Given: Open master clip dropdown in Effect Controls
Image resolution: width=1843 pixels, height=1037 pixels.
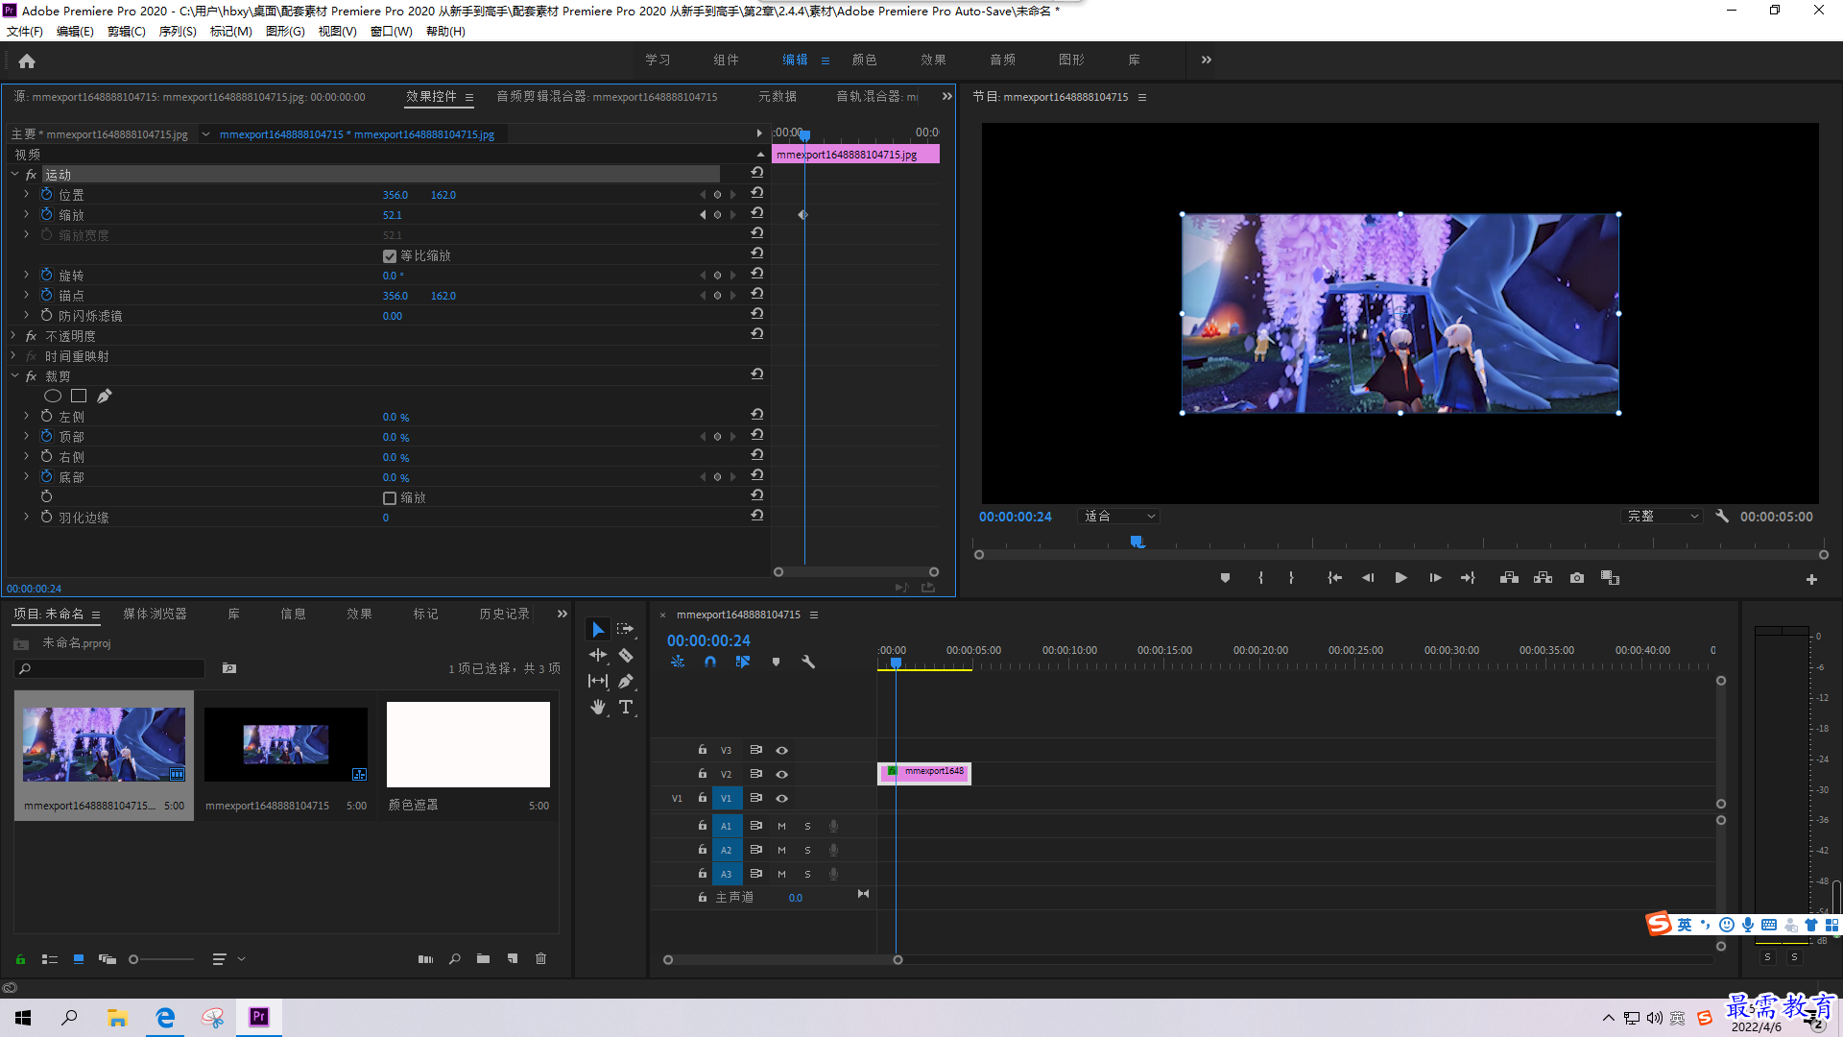Looking at the screenshot, I should click(x=205, y=134).
